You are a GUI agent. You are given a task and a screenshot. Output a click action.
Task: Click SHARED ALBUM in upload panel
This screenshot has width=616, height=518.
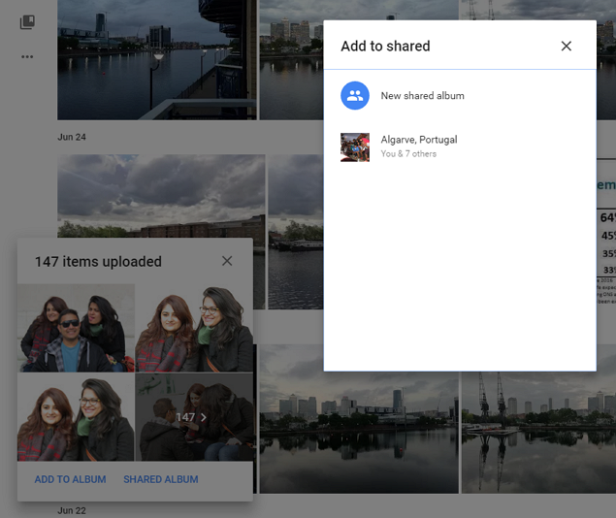161,479
